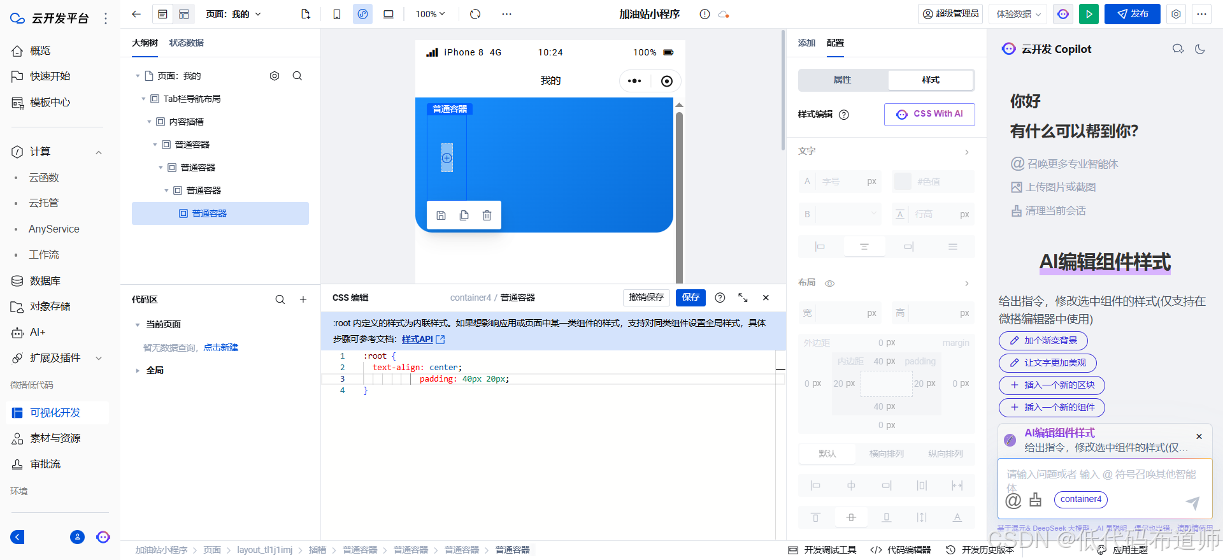1223x560 pixels.
Task: Create a new page with the file-plus icon
Action: point(306,14)
